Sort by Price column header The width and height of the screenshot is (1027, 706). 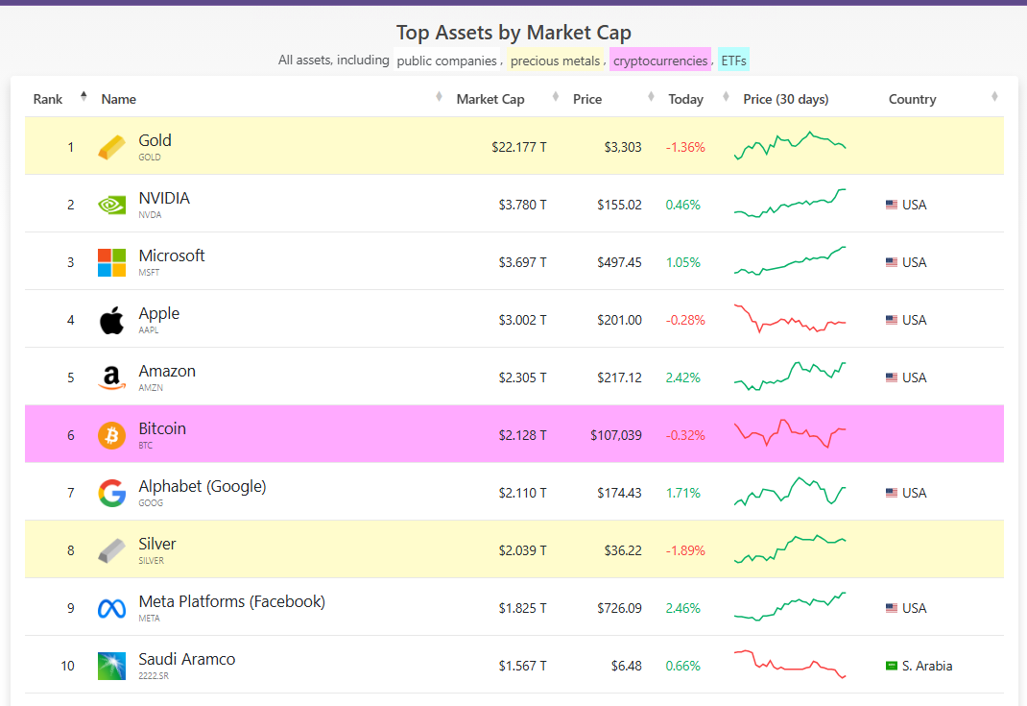point(587,99)
